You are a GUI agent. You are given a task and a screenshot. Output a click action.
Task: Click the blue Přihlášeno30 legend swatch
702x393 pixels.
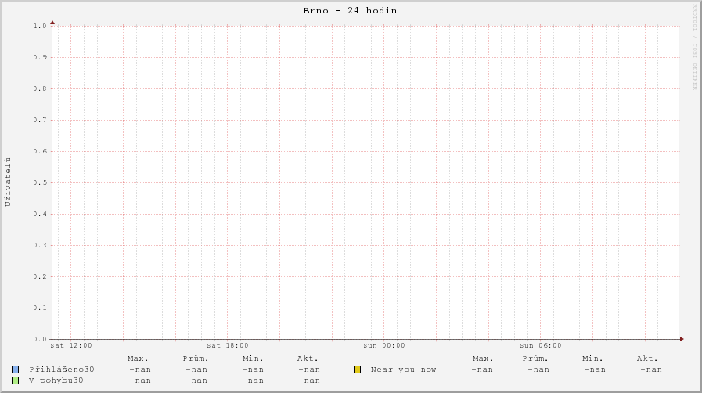[x=16, y=370]
